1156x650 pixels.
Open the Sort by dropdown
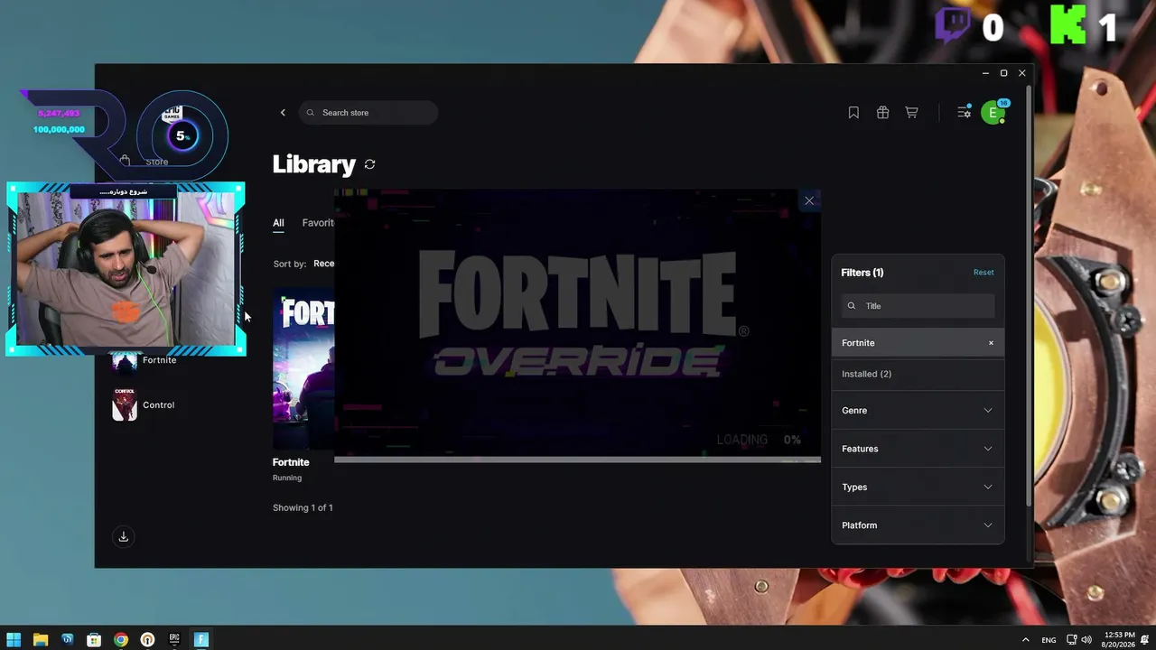click(x=323, y=264)
